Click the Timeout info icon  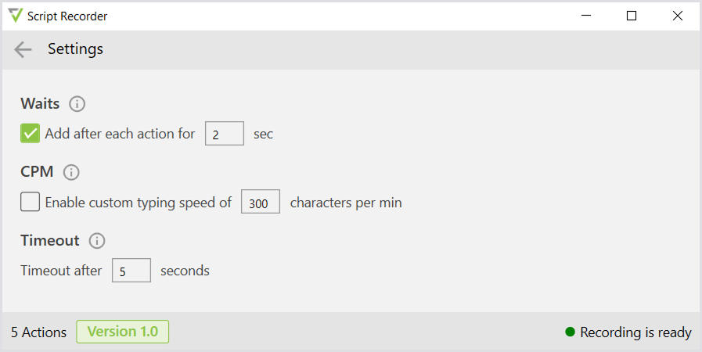[x=97, y=240]
